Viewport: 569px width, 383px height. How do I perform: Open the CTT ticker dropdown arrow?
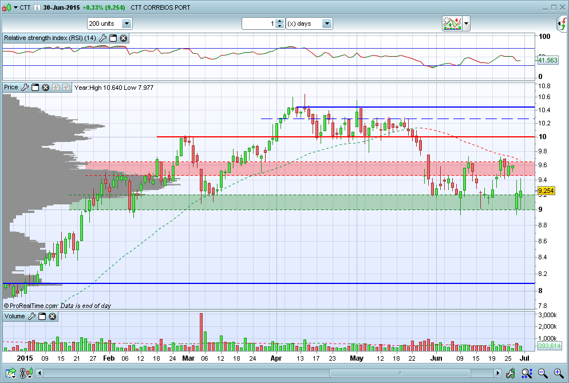click(15, 7)
